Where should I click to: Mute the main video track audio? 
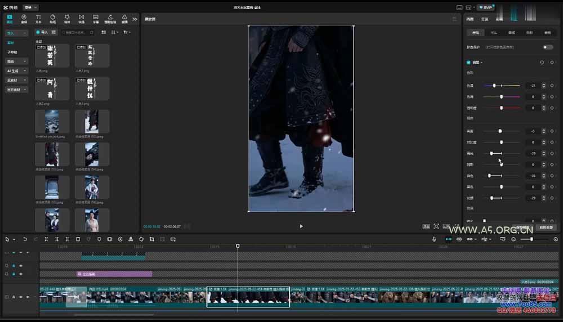[x=28, y=297]
